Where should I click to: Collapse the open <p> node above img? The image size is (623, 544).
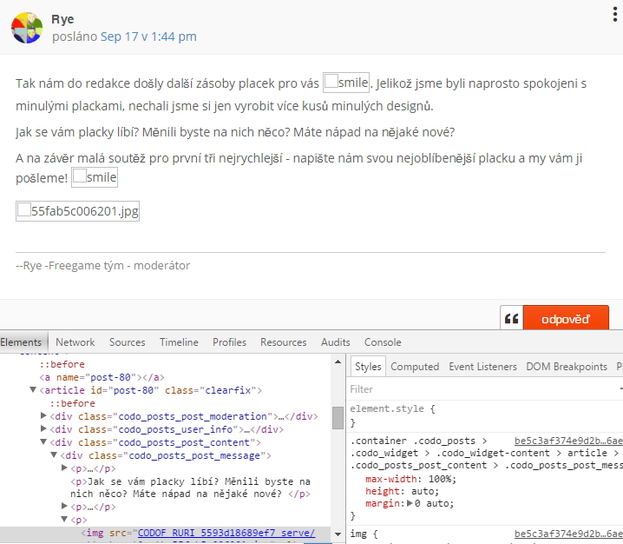[64, 519]
